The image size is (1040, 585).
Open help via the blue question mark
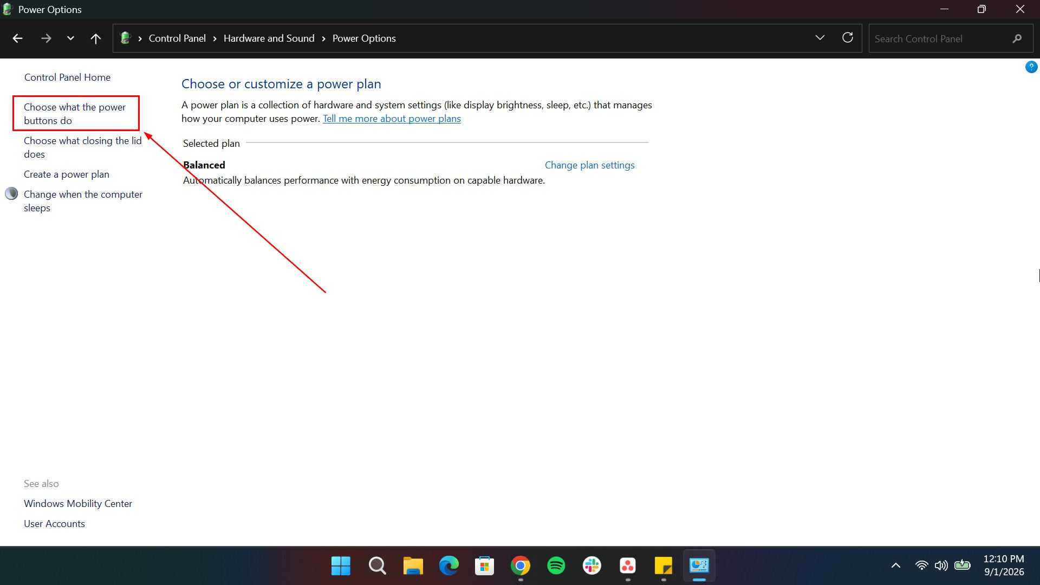click(x=1031, y=67)
